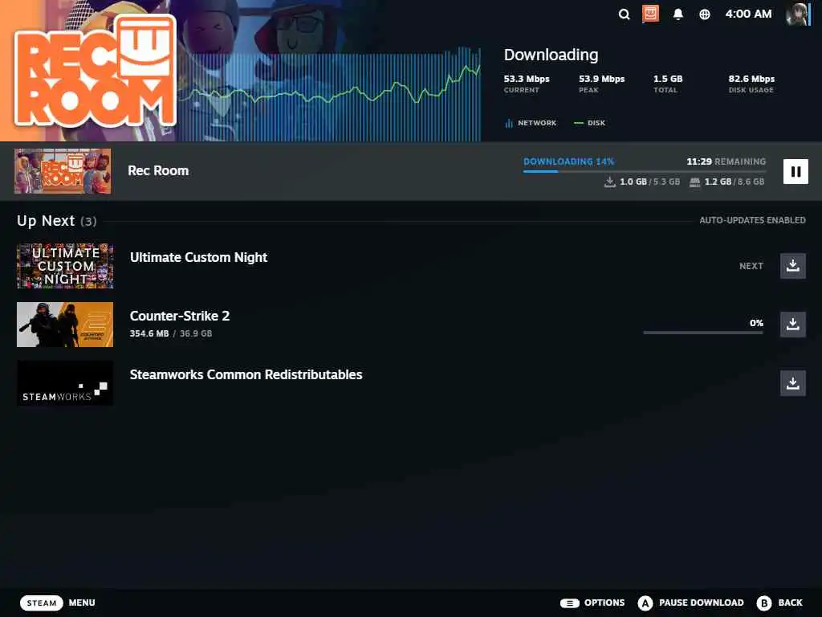Click the Up Next heading
The width and height of the screenshot is (822, 617).
click(x=57, y=221)
